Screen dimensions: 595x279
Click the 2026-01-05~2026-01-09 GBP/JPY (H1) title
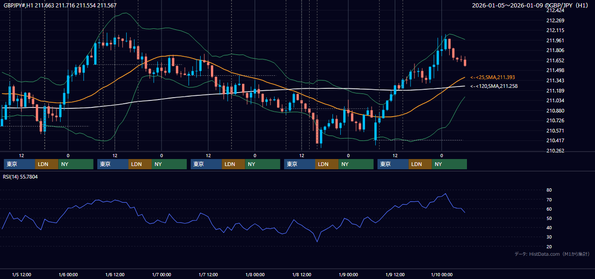point(530,5)
